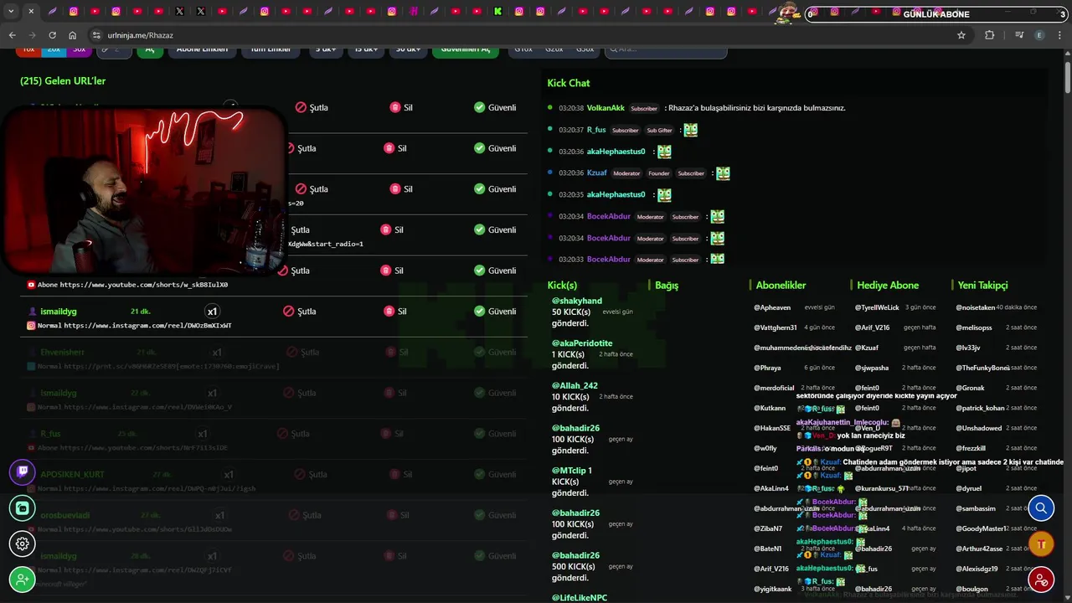
Task: Open the YouTube shorts w_skB8IulX0 link
Action: 144,285
